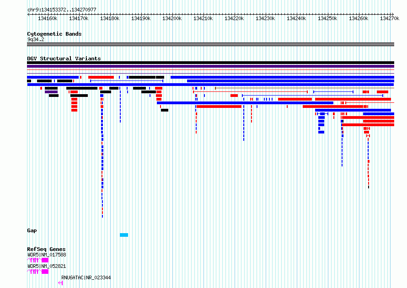Viewport: 407px width, 288px height.
Task: Select the full-width purple DGV variant bar
Action: [x=210, y=66]
